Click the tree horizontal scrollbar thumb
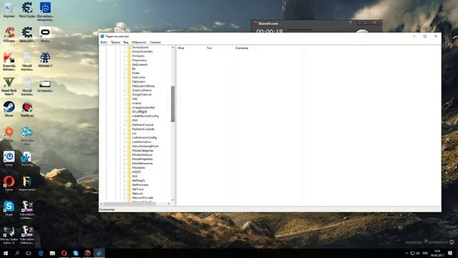This screenshot has height=258, width=458. click(x=130, y=204)
